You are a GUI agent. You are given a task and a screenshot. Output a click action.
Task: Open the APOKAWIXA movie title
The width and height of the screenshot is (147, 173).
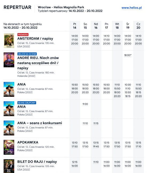28,142
